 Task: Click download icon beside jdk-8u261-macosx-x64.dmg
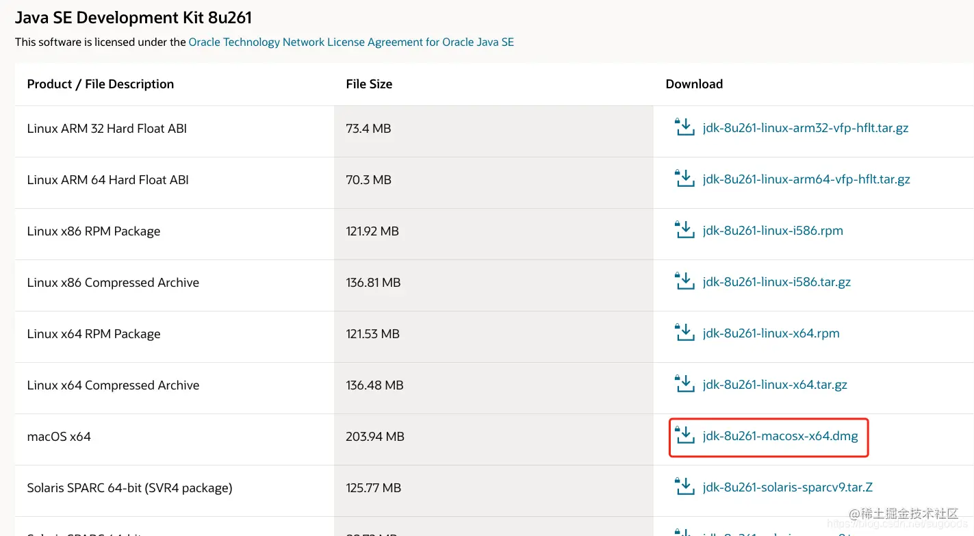click(684, 435)
